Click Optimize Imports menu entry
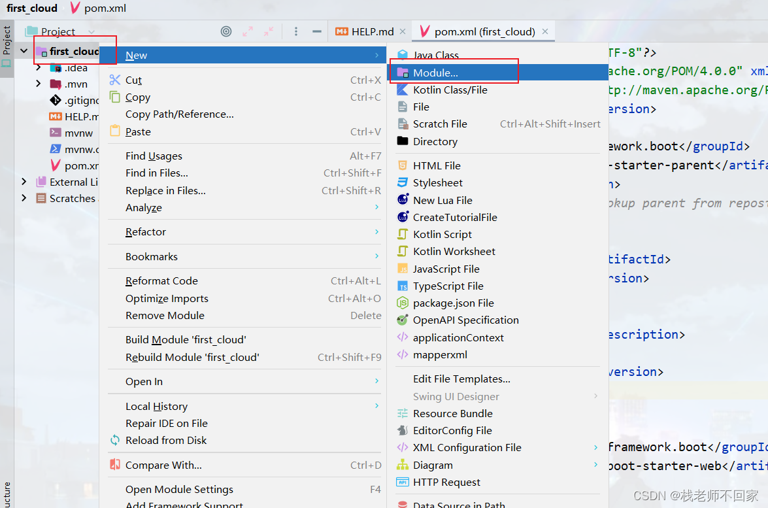The image size is (768, 508). coord(244,298)
